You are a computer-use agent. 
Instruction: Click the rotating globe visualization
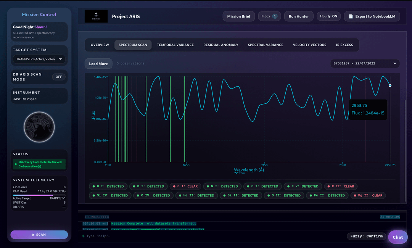(x=39, y=127)
